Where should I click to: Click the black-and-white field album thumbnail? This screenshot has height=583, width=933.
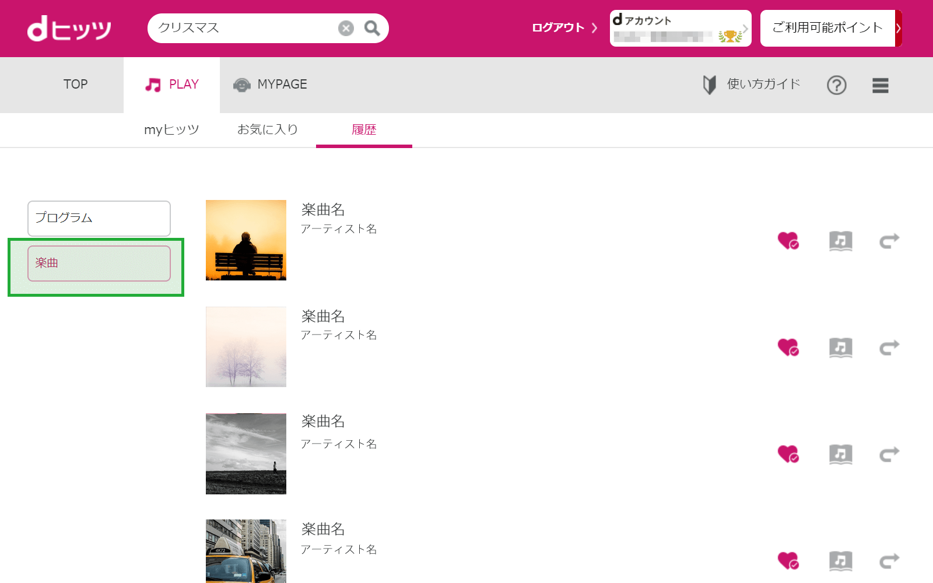click(x=246, y=454)
